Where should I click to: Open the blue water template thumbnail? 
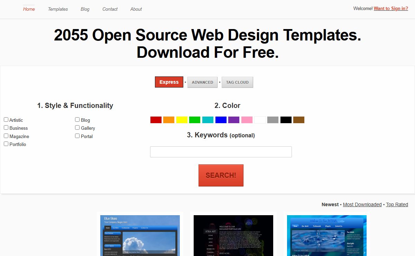tap(327, 235)
